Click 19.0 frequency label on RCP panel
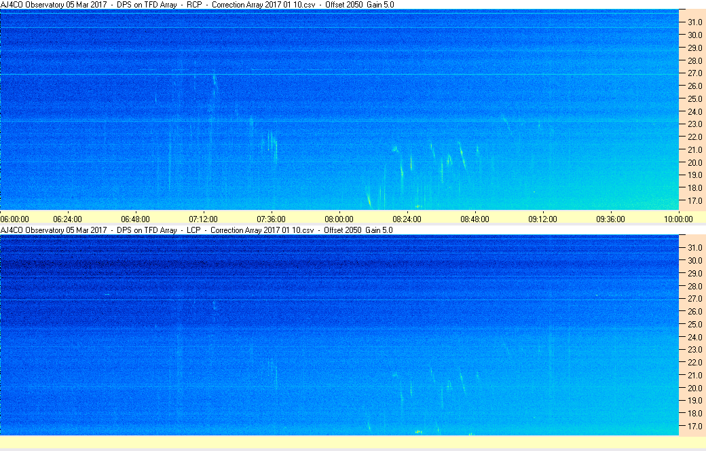The image size is (706, 451). [694, 175]
